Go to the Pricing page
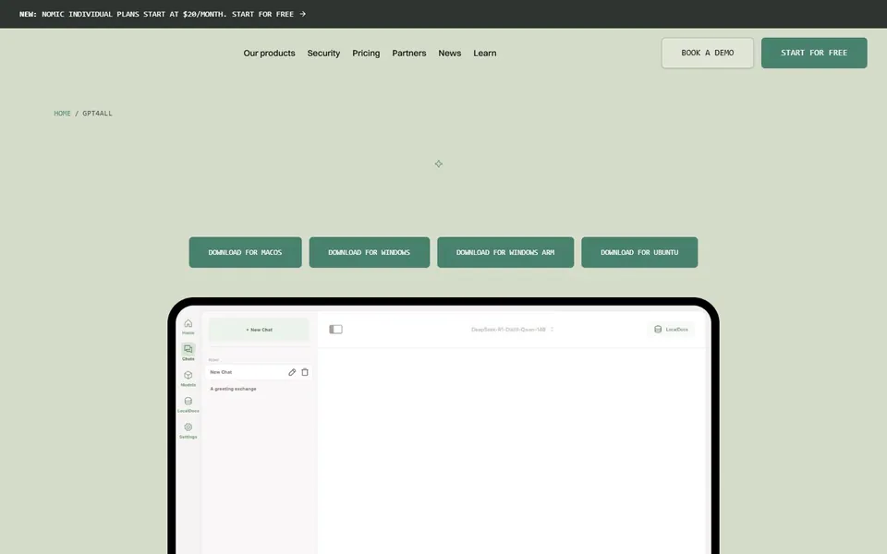The image size is (887, 554). pyautogui.click(x=366, y=54)
